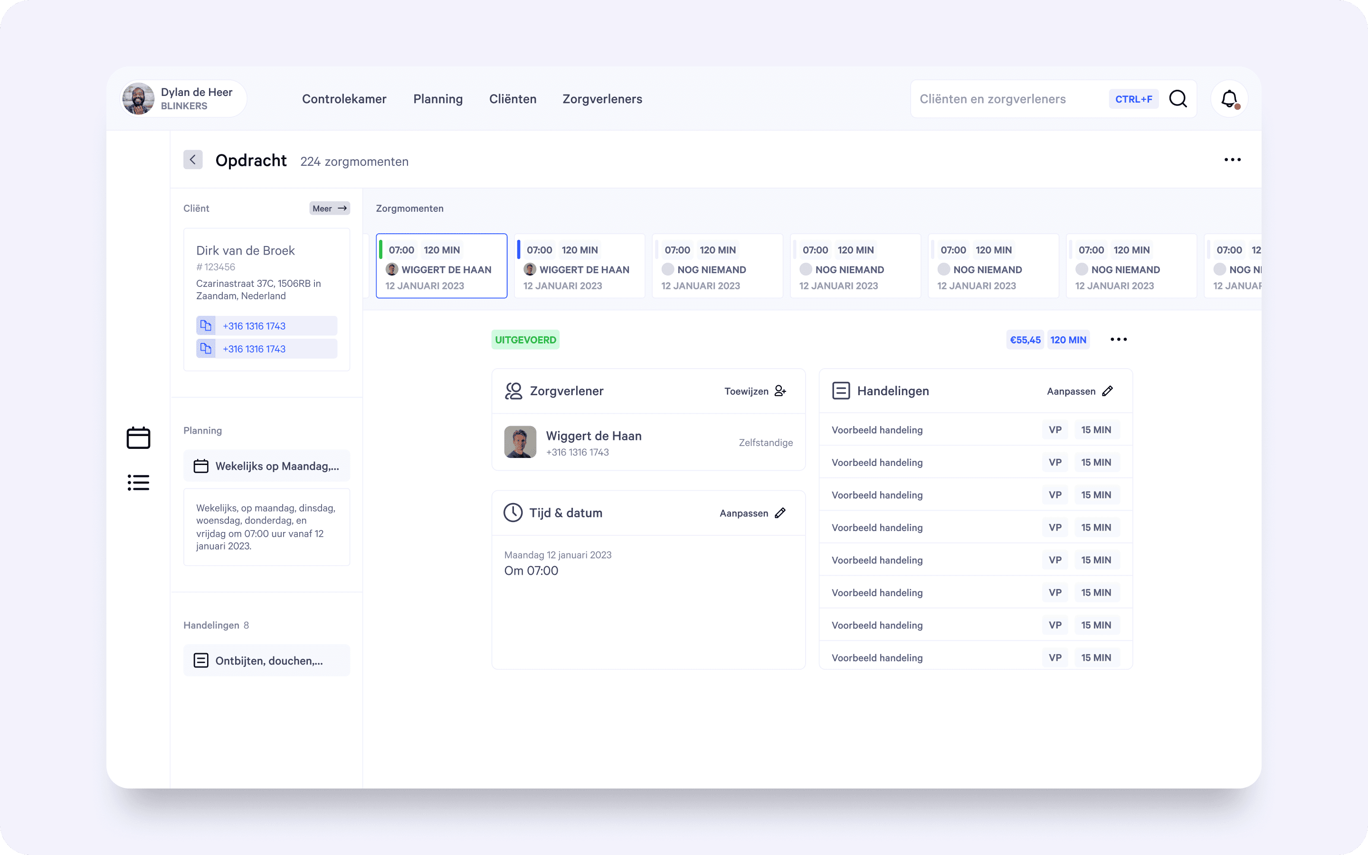Select the first zorgmoment card with green marker
Image resolution: width=1368 pixels, height=855 pixels.
click(x=441, y=266)
